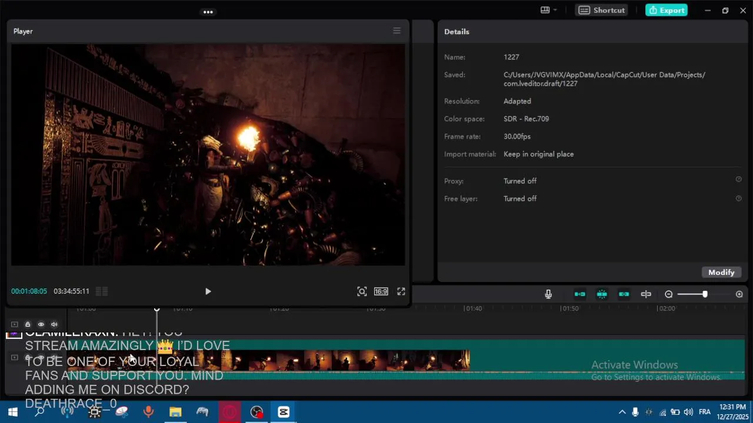Open the Windows Start menu
The width and height of the screenshot is (753, 423).
pyautogui.click(x=12, y=412)
